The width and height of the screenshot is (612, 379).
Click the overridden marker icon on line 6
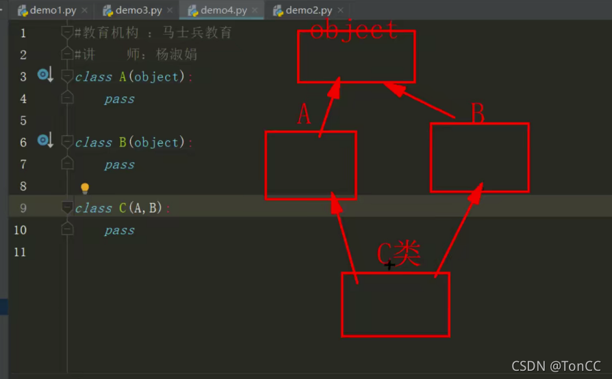coord(45,140)
